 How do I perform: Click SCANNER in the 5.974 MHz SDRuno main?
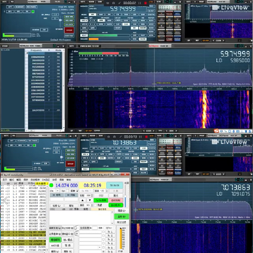tap(20, 7)
